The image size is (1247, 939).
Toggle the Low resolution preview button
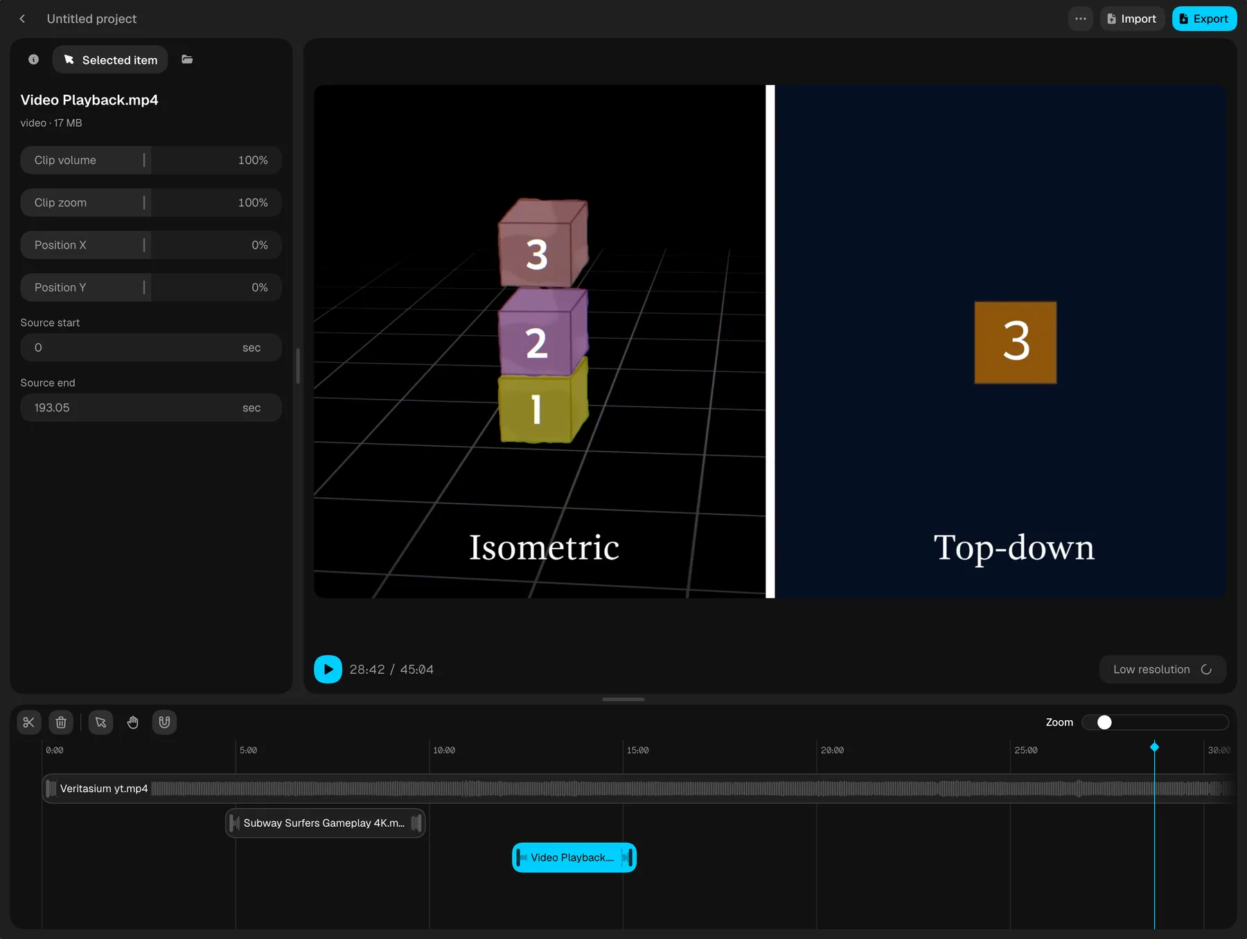pyautogui.click(x=1162, y=669)
